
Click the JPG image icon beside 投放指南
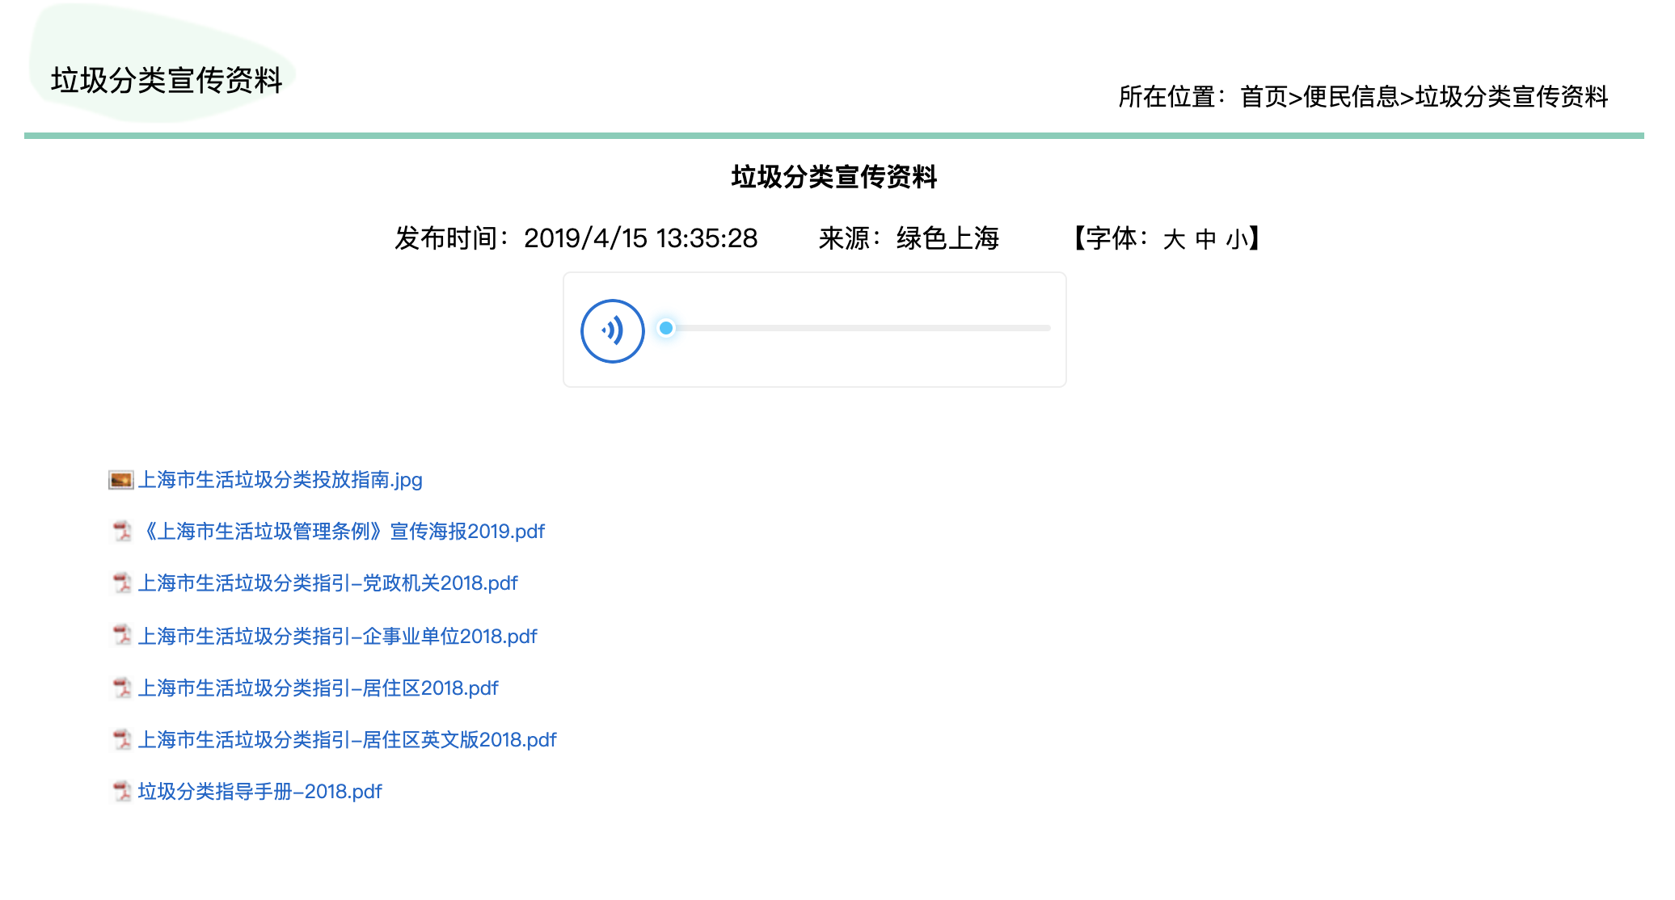point(120,481)
